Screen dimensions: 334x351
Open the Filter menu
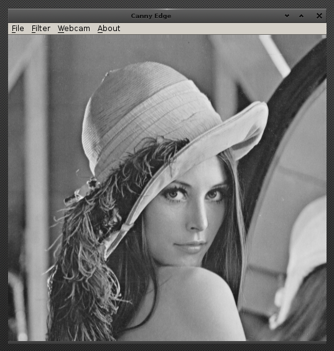41,29
